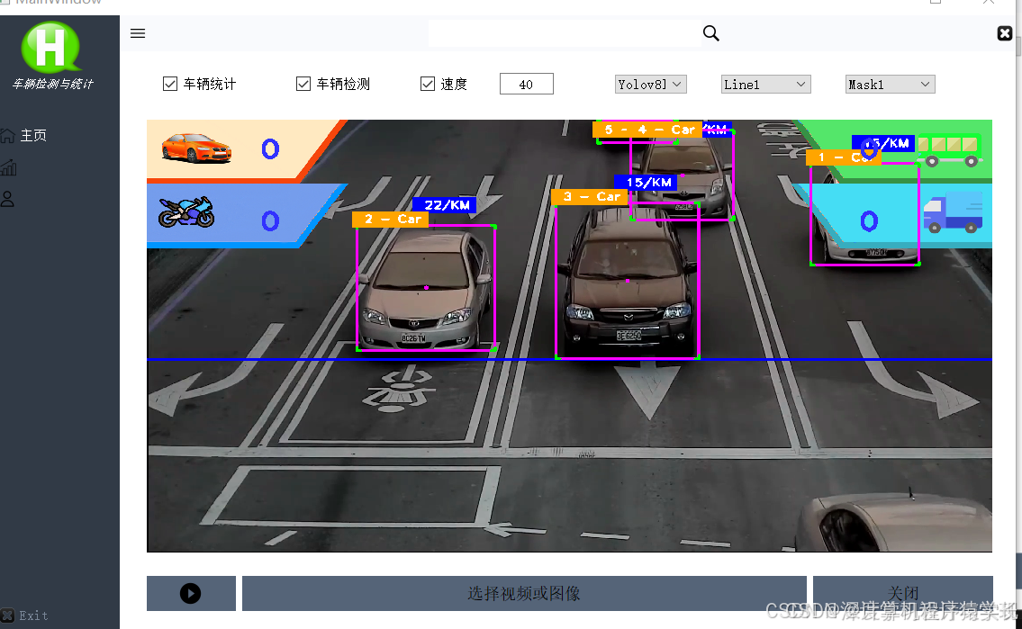The image size is (1022, 629).
Task: Uncheck the 车辆统计 checkbox
Action: click(169, 84)
